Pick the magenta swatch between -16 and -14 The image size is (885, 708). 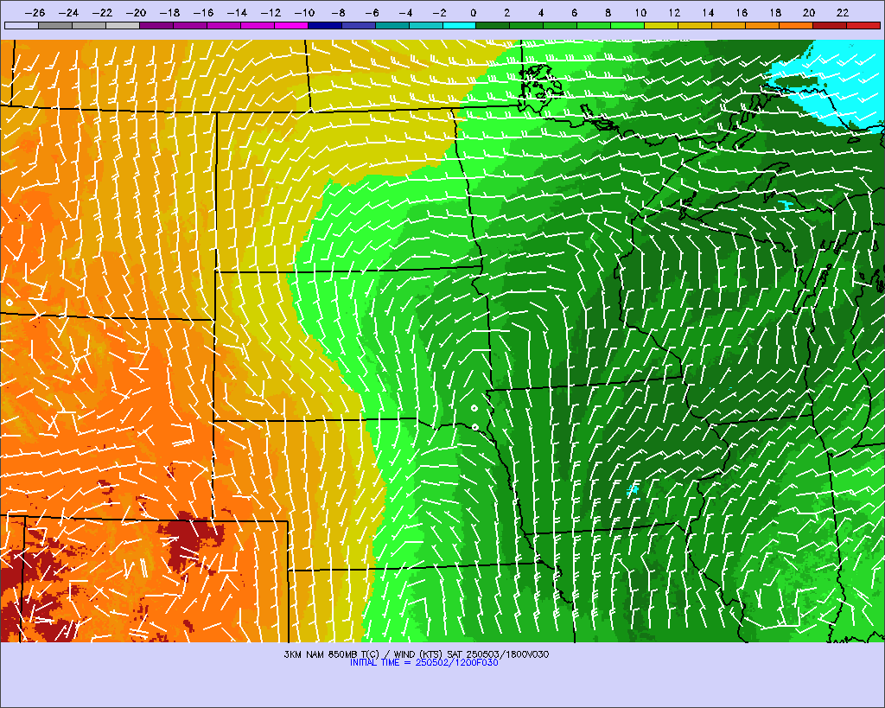pyautogui.click(x=224, y=25)
